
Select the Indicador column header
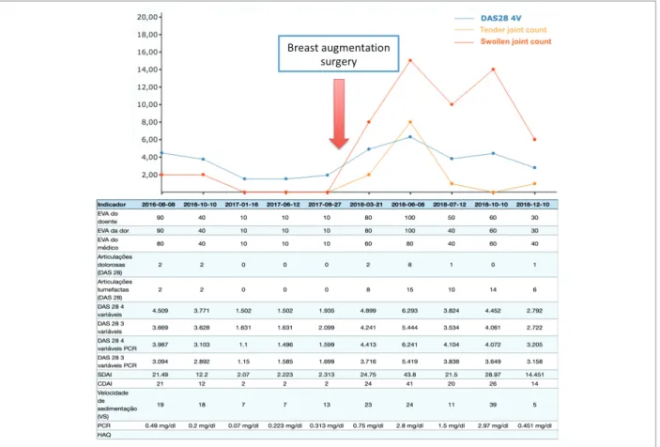112,205
